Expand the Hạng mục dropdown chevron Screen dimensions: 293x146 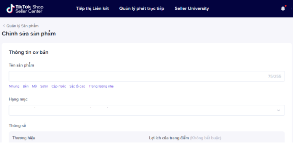click(x=278, y=110)
